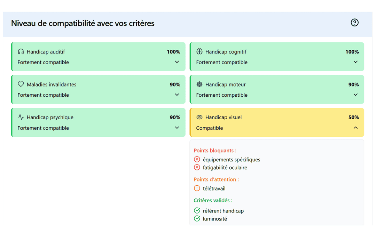
Task: Expand the Handicap moteur chevron
Action: [355, 95]
